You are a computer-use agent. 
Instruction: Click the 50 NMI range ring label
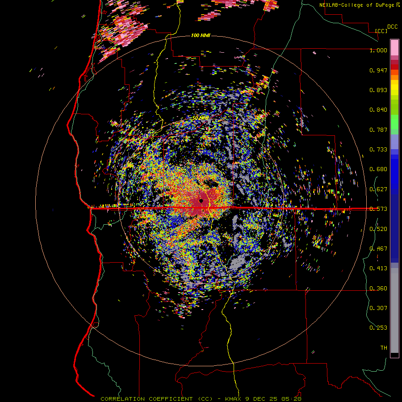[201, 118]
